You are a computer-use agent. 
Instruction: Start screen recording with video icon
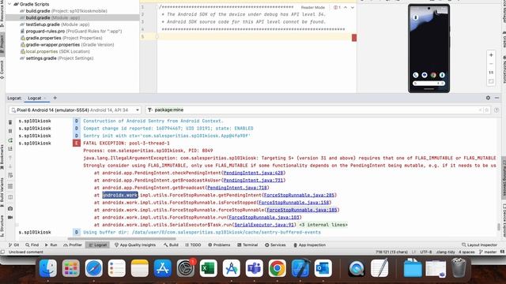[10, 218]
